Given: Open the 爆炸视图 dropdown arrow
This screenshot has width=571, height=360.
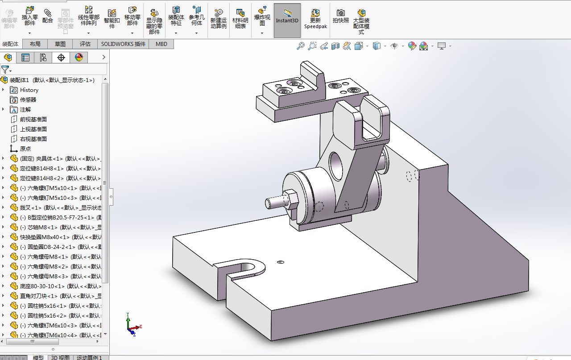Looking at the screenshot, I should [x=262, y=33].
